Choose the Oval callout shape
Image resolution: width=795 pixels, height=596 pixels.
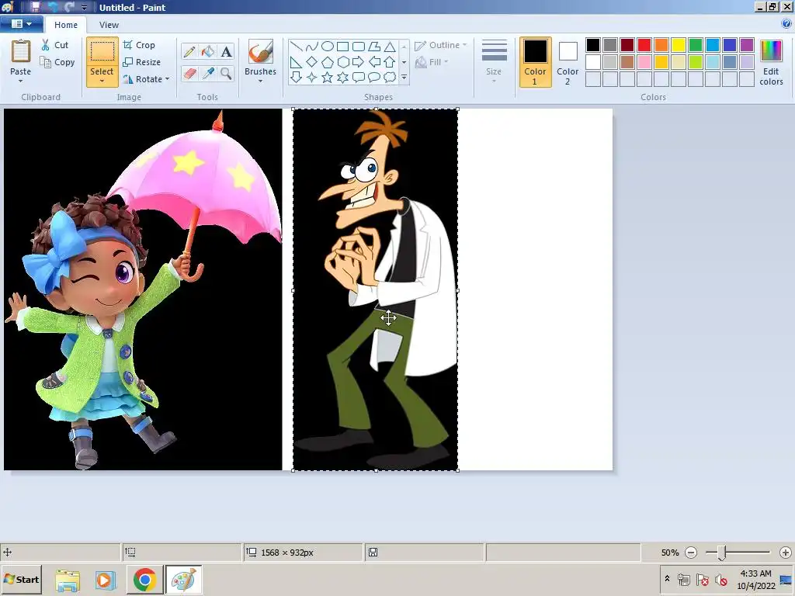(374, 78)
